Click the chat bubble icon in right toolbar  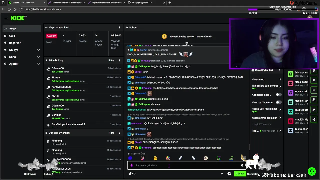(314, 80)
